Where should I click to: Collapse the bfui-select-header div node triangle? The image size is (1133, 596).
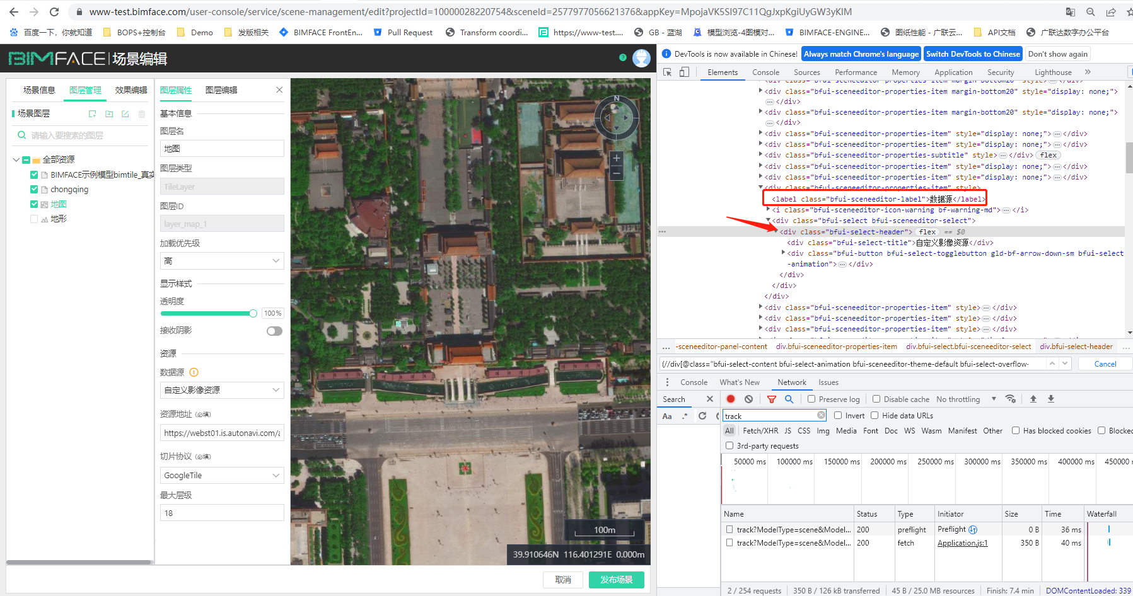coord(776,232)
